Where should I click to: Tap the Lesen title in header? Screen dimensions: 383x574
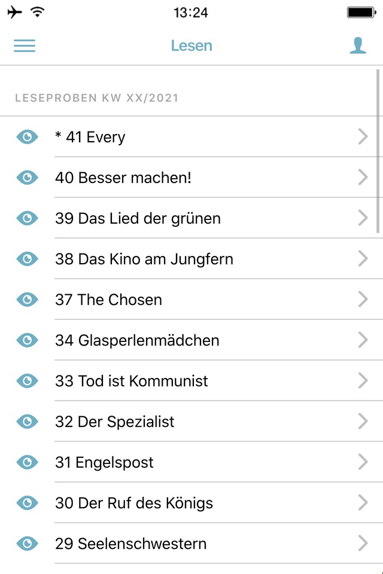point(191,46)
